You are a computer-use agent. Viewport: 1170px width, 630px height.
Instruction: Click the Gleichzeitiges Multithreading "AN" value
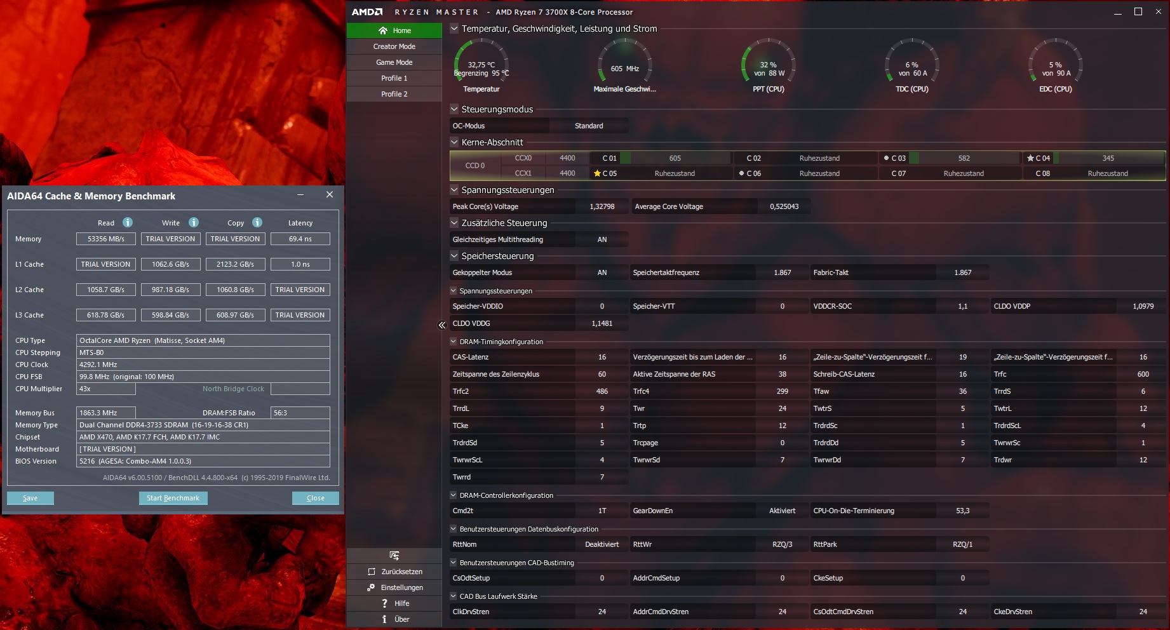[602, 239]
